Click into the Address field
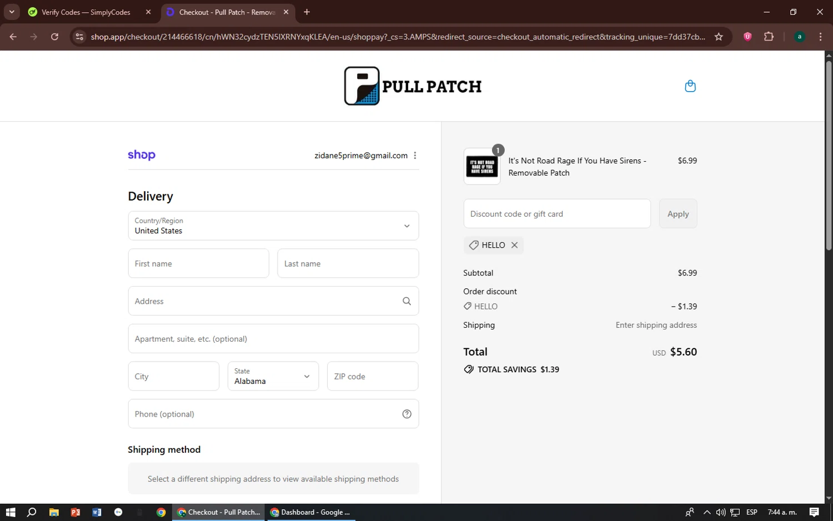This screenshot has height=521, width=833. tap(273, 301)
